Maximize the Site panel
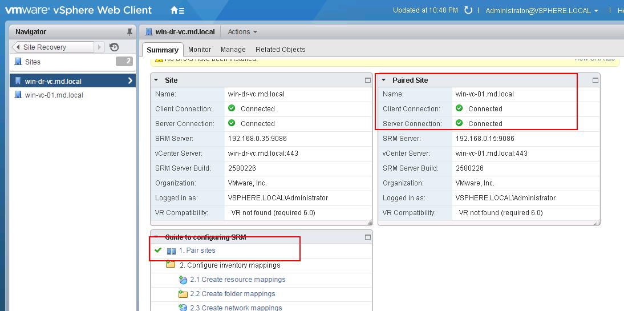624x311 pixels. click(x=368, y=80)
